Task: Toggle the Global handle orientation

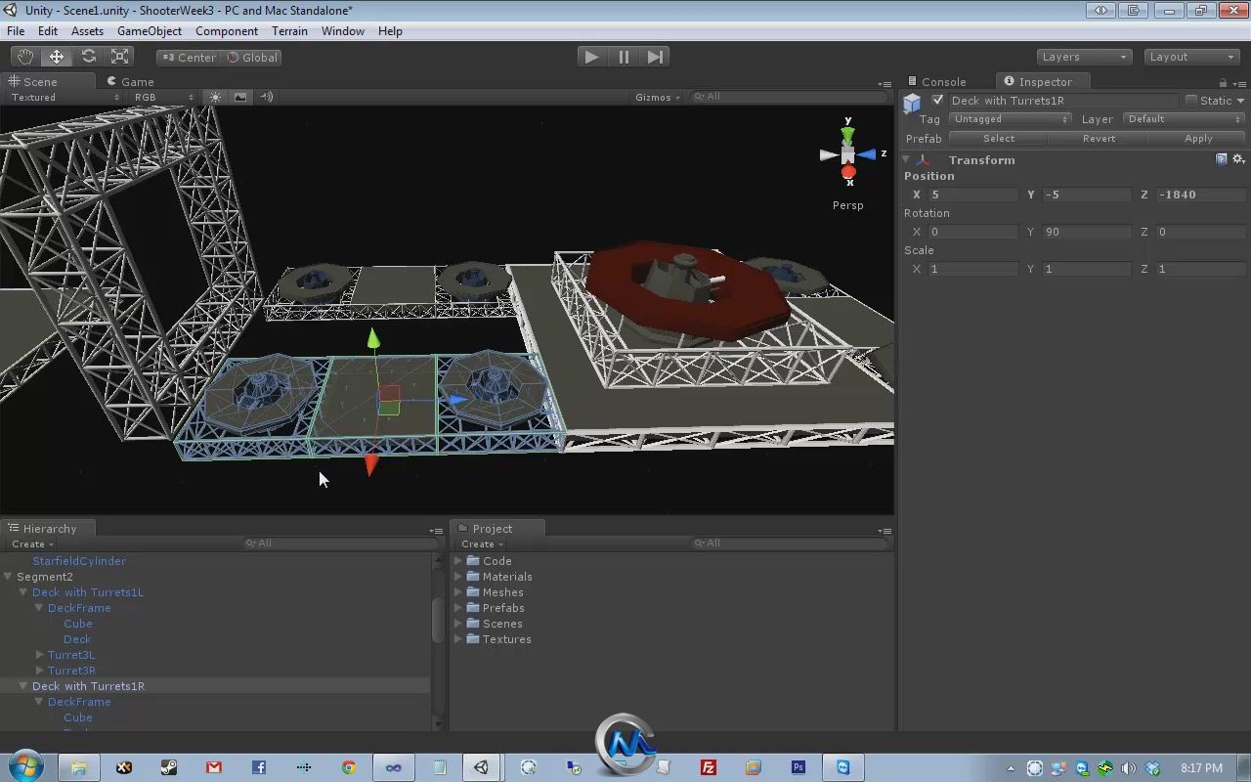Action: [x=252, y=57]
